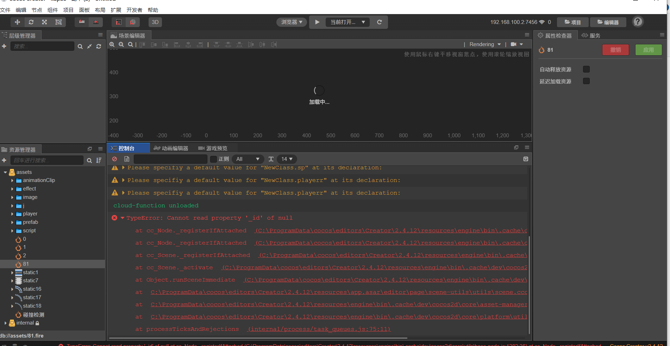
Task: Switch to the 服务 tab
Action: click(591, 36)
